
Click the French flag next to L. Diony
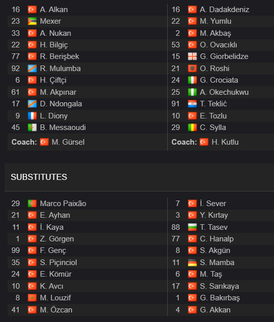click(x=32, y=116)
